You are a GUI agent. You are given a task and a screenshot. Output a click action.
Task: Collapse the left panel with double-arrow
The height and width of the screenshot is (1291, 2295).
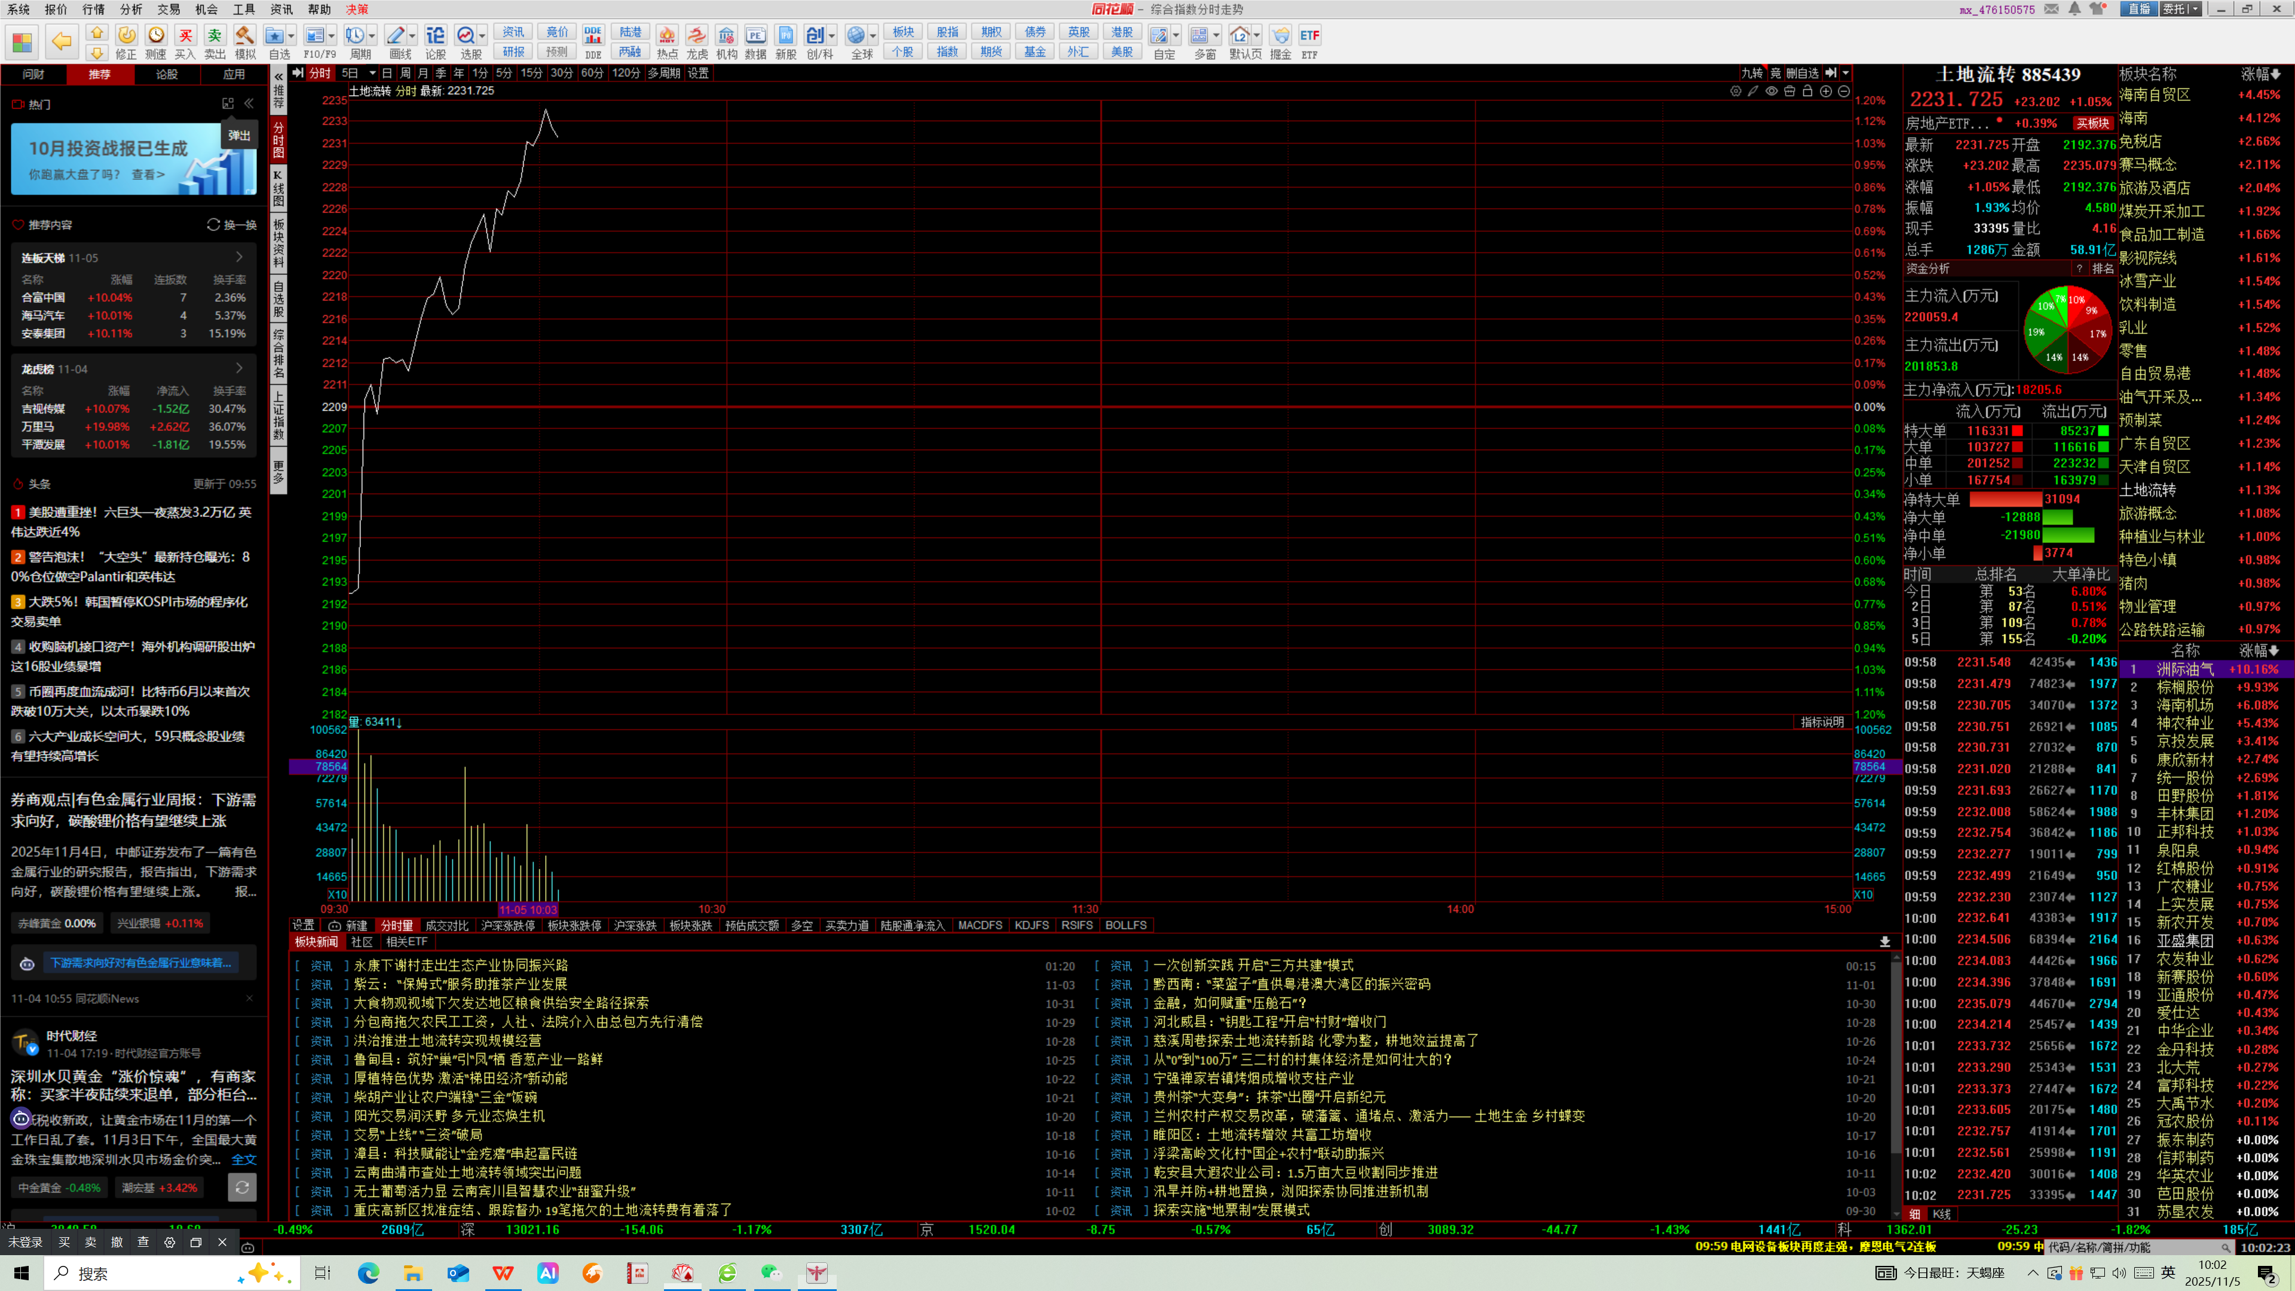click(x=249, y=103)
